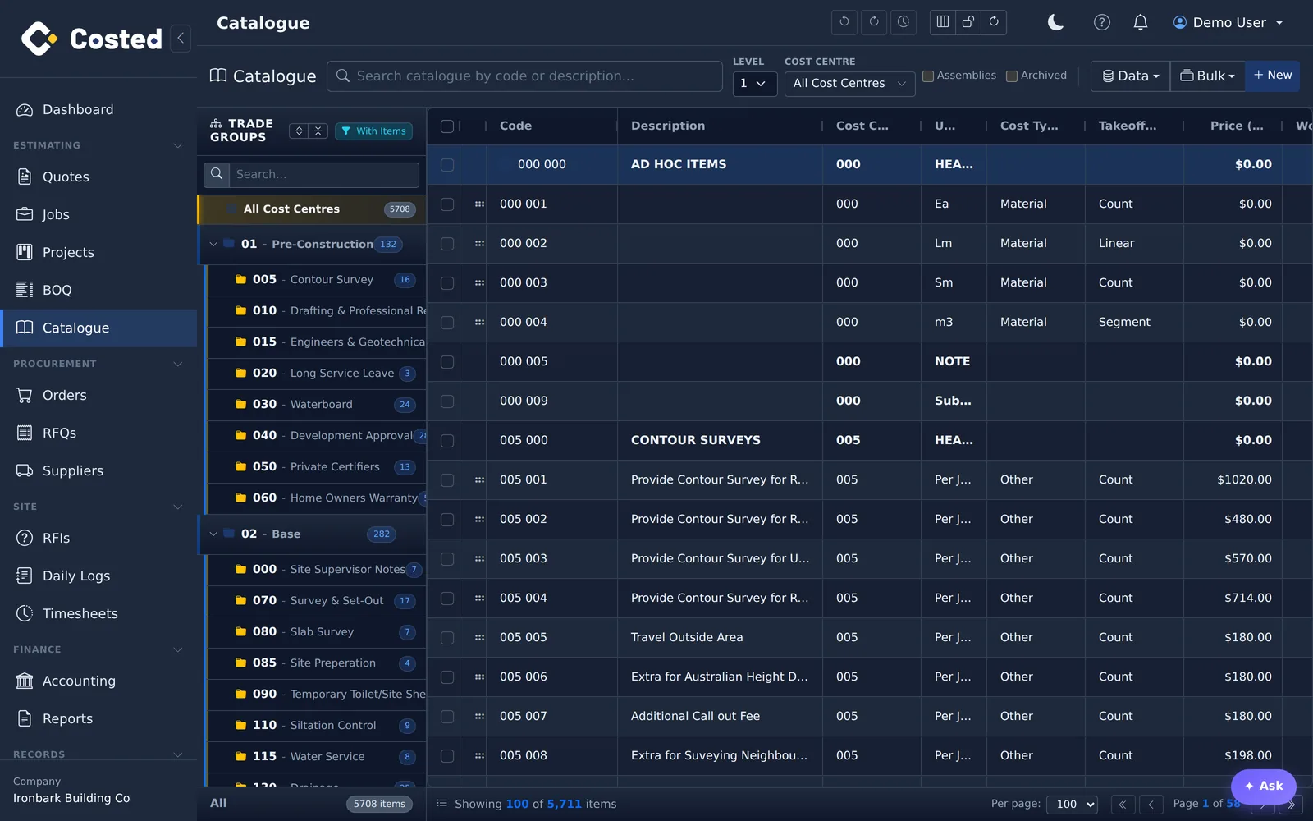Viewport: 1313px width, 821px height.
Task: Collapse all trade groups icon
Action: (x=318, y=131)
